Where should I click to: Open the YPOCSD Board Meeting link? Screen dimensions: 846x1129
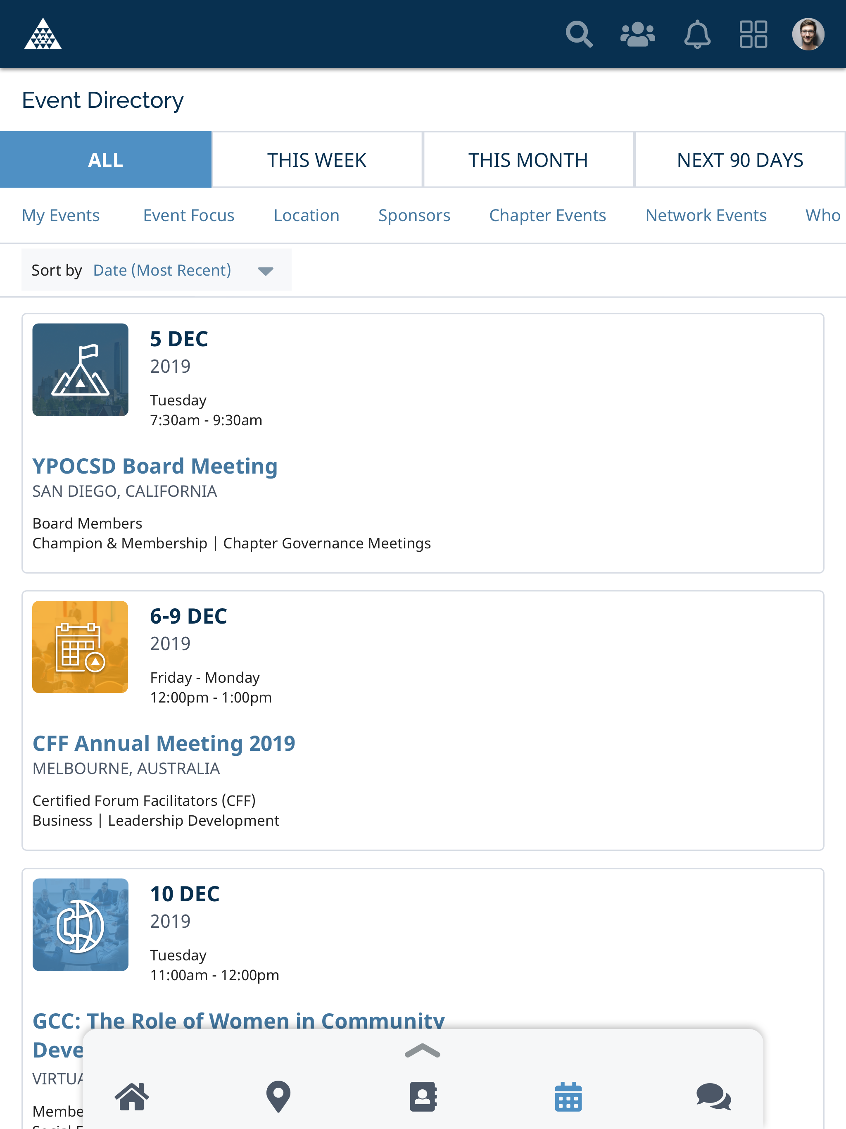pos(155,466)
